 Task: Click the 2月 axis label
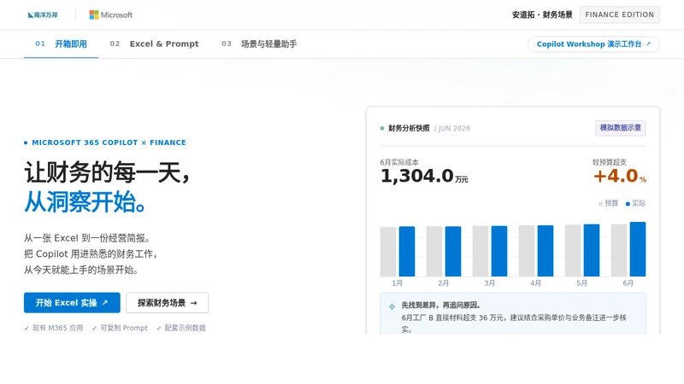(443, 283)
